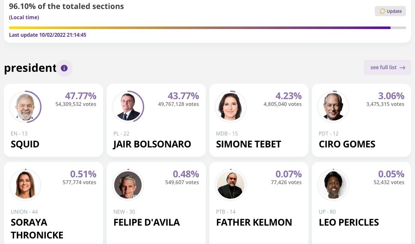
Task: Select the SIMONE TEBET name heading
Action: (x=249, y=144)
